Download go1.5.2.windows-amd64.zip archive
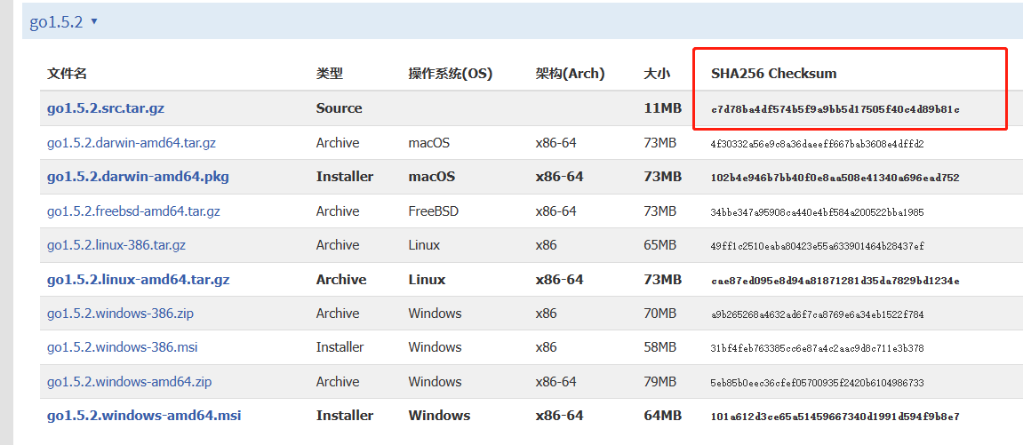This screenshot has width=1023, height=445. 129,382
